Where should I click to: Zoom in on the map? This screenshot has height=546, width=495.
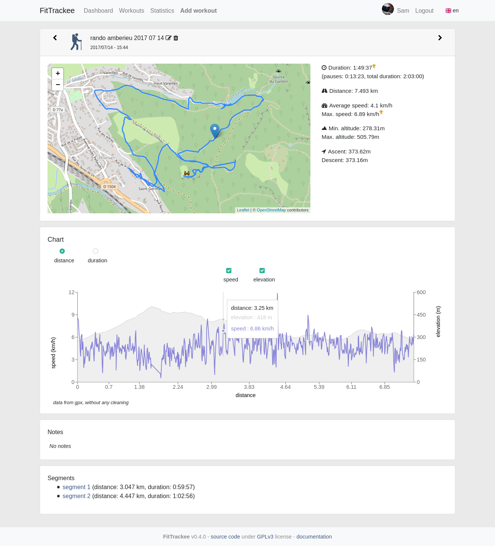[x=58, y=73]
